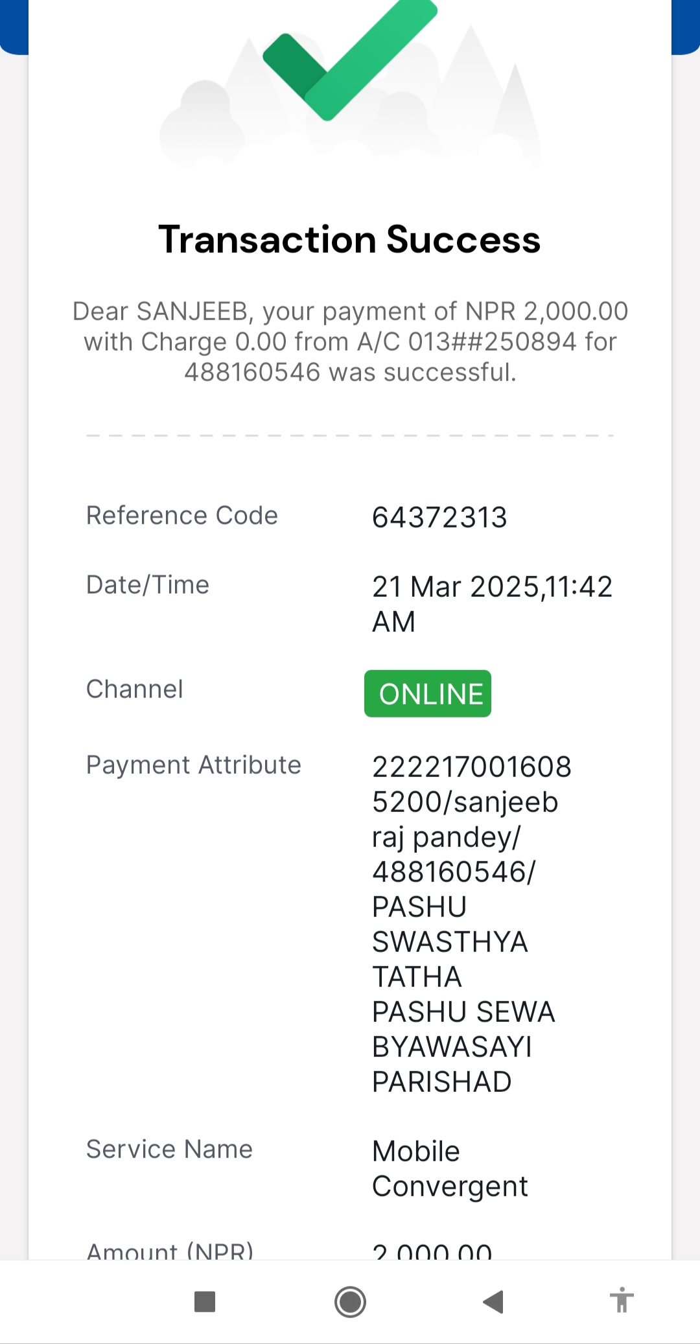Tap the Android back triangle button
The image size is (700, 1344).
pos(493,1301)
